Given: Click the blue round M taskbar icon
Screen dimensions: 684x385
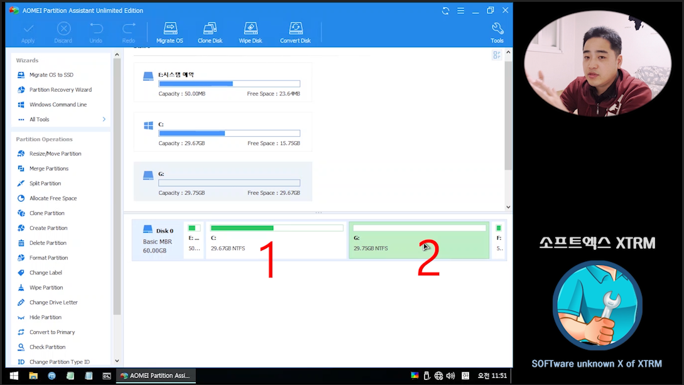Looking at the screenshot, I should point(52,376).
